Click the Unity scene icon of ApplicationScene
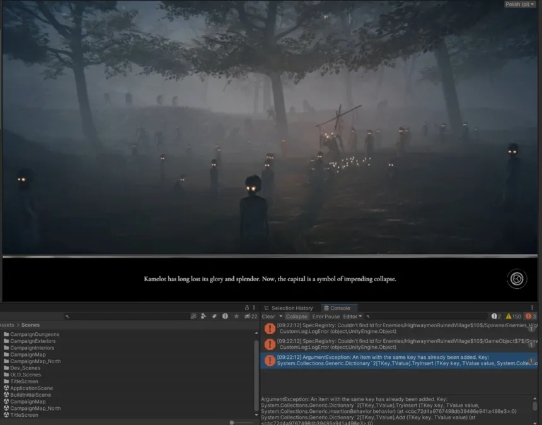Image resolution: width=542 pixels, height=425 pixels. tap(6, 388)
